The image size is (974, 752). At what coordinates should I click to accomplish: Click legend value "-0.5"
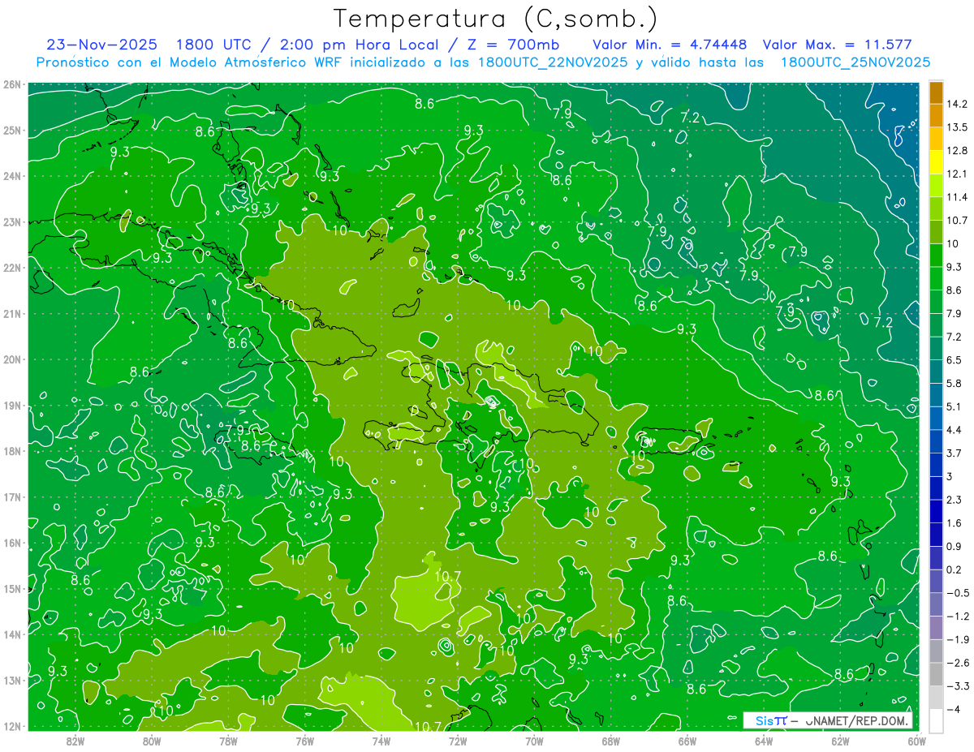click(957, 592)
